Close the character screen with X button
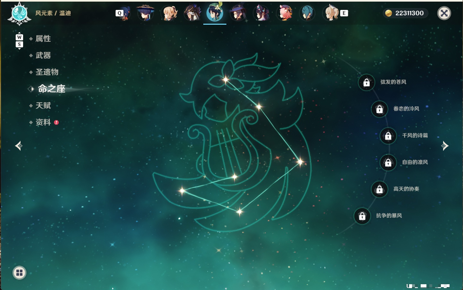This screenshot has height=290, width=463. click(x=444, y=13)
